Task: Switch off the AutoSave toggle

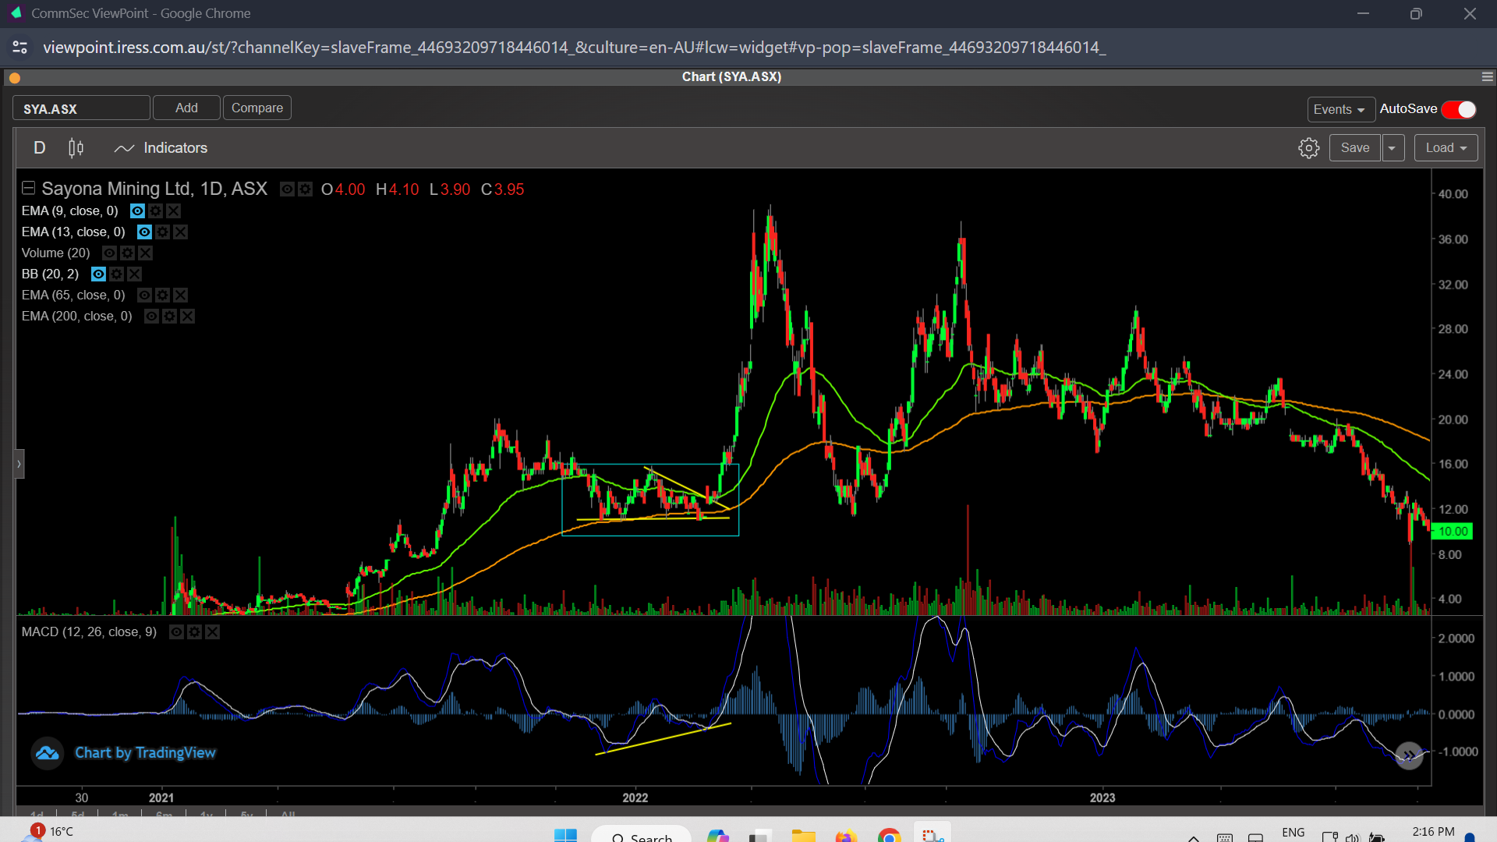Action: [1459, 109]
